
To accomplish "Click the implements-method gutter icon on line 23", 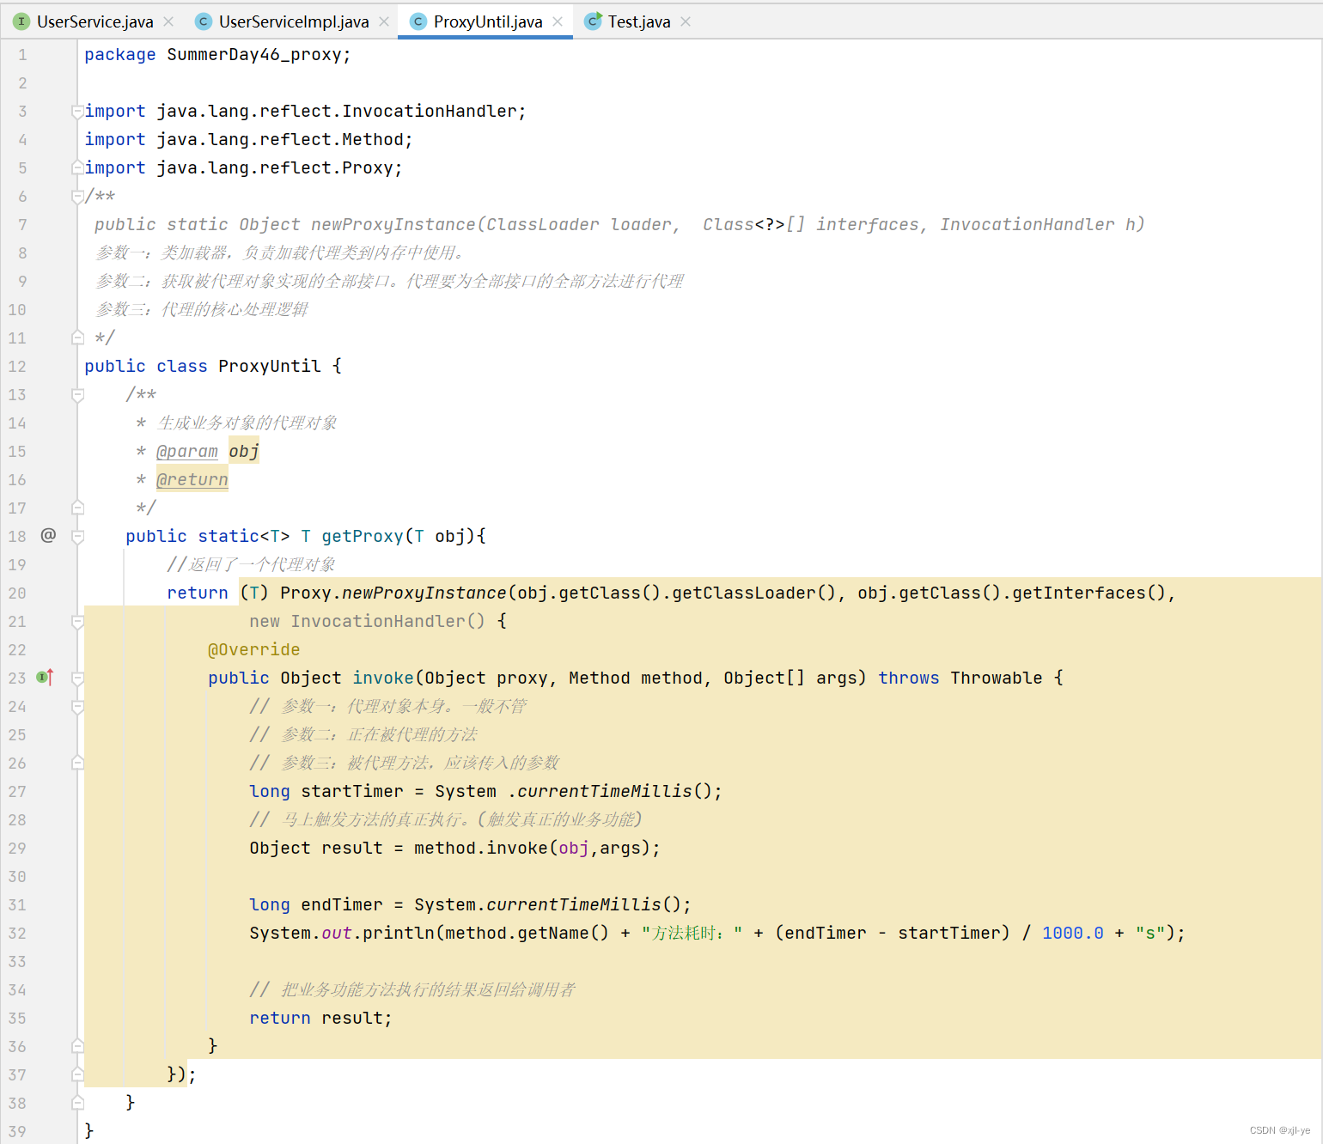I will [x=46, y=678].
